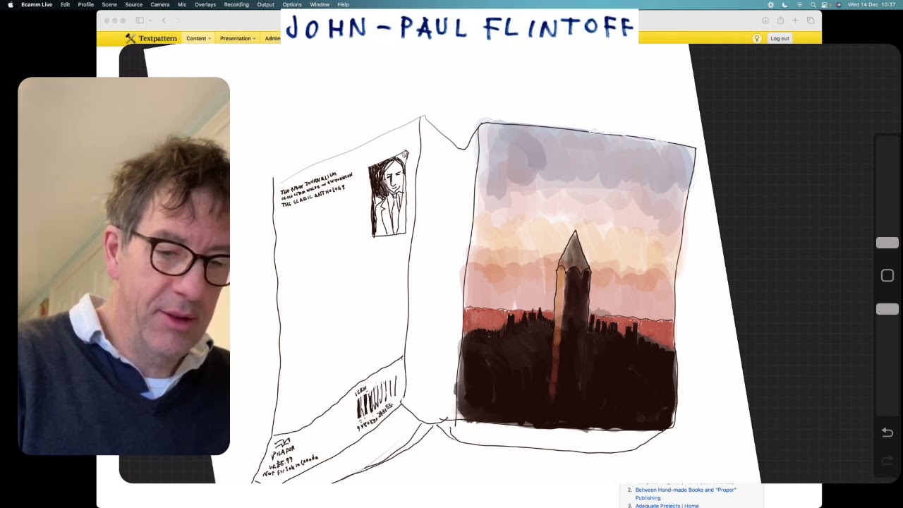903x508 pixels.
Task: Expand the Presentation dropdown menu
Action: point(238,38)
